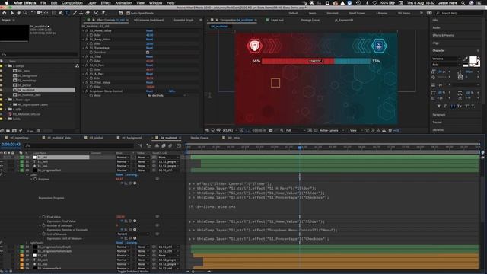Click the Search Help field

pos(458,13)
